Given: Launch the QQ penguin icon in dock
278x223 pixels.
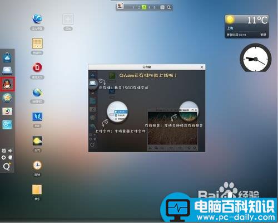Looking at the screenshot, I should [7, 84].
